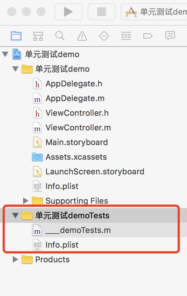
Task: Open the Report navigator speech-bubble icon
Action: [x=170, y=36]
